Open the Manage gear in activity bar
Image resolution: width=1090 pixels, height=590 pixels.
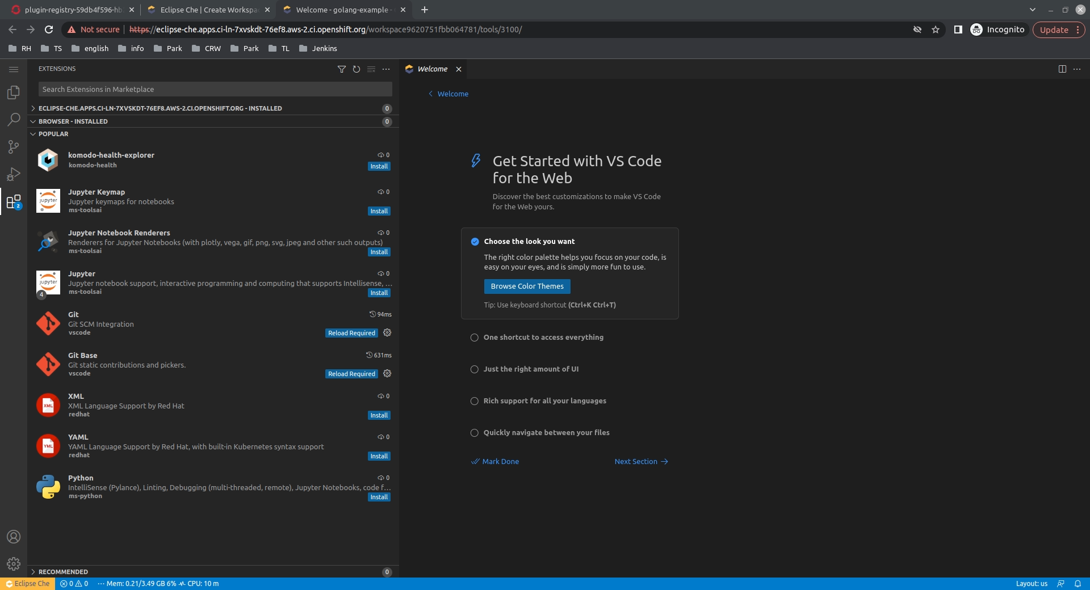(x=14, y=564)
